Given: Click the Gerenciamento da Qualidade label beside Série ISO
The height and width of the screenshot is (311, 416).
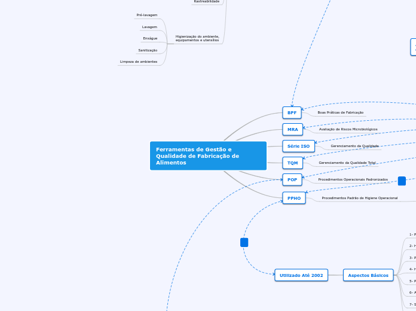Looking at the screenshot, I should [354, 146].
